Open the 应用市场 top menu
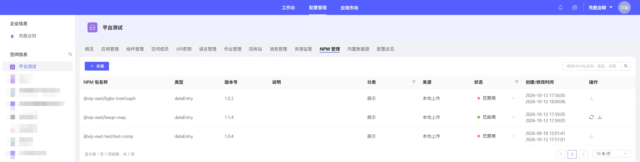Screen dimensions: 640x162 (x=349, y=8)
